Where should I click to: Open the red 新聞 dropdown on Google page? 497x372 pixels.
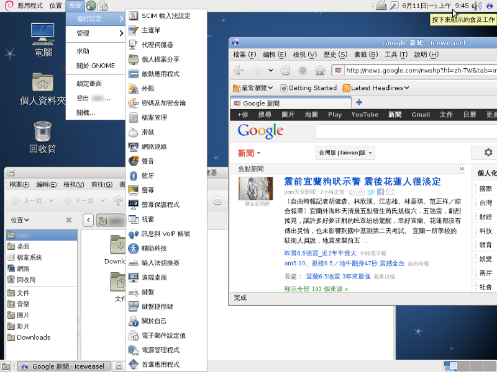tap(249, 153)
